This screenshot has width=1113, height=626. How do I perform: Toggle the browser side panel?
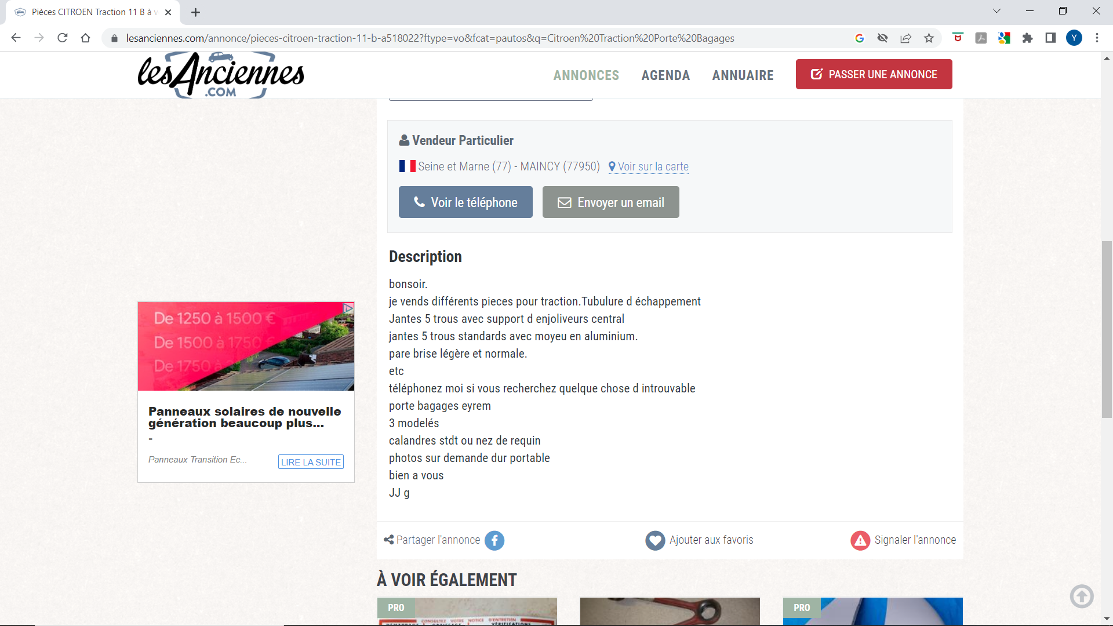click(1050, 38)
